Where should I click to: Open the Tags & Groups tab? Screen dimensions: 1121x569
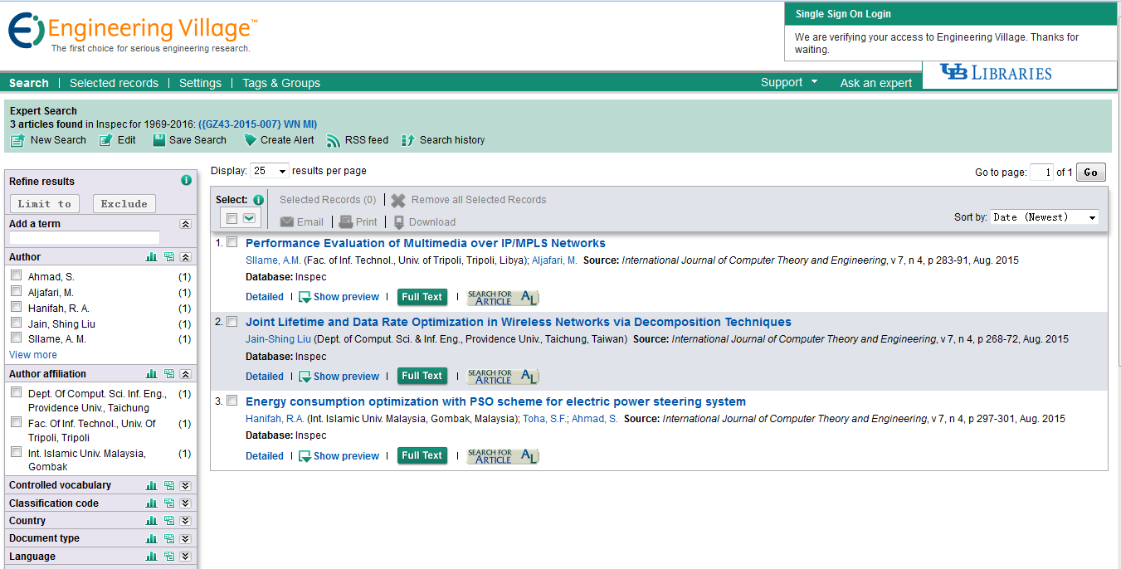[281, 83]
